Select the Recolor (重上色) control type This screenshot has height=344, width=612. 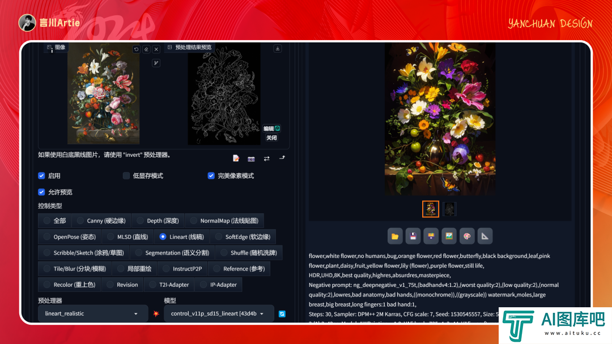[x=70, y=285]
